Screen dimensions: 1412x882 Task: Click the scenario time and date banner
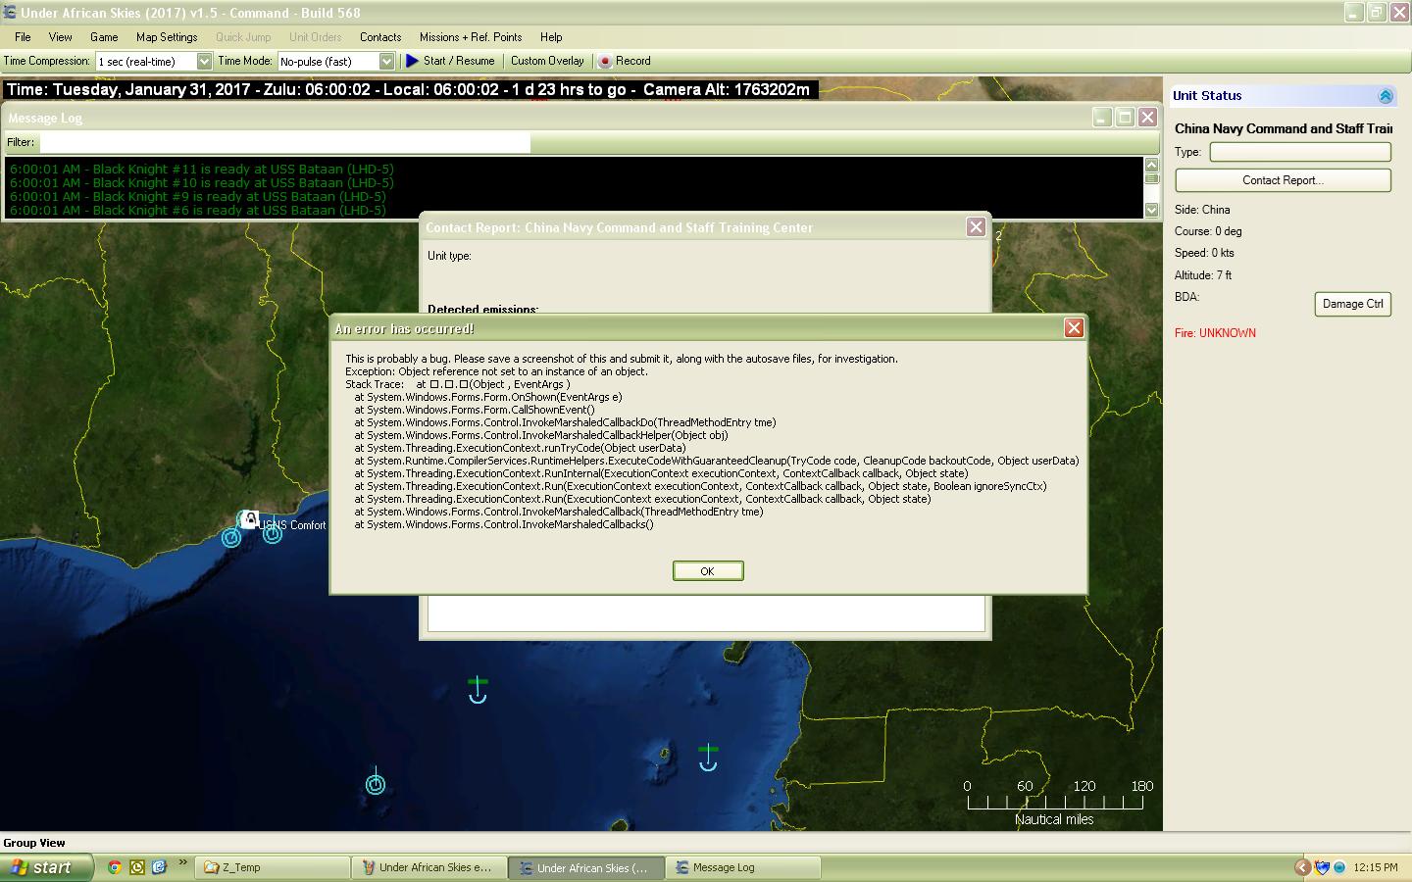click(x=410, y=90)
